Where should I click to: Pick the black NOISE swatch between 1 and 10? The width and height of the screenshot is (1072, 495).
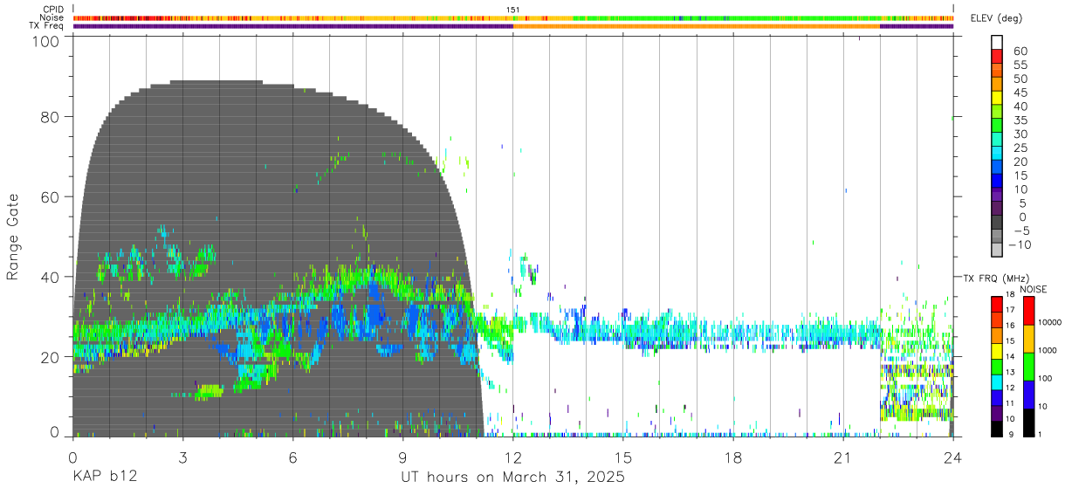(x=1027, y=422)
